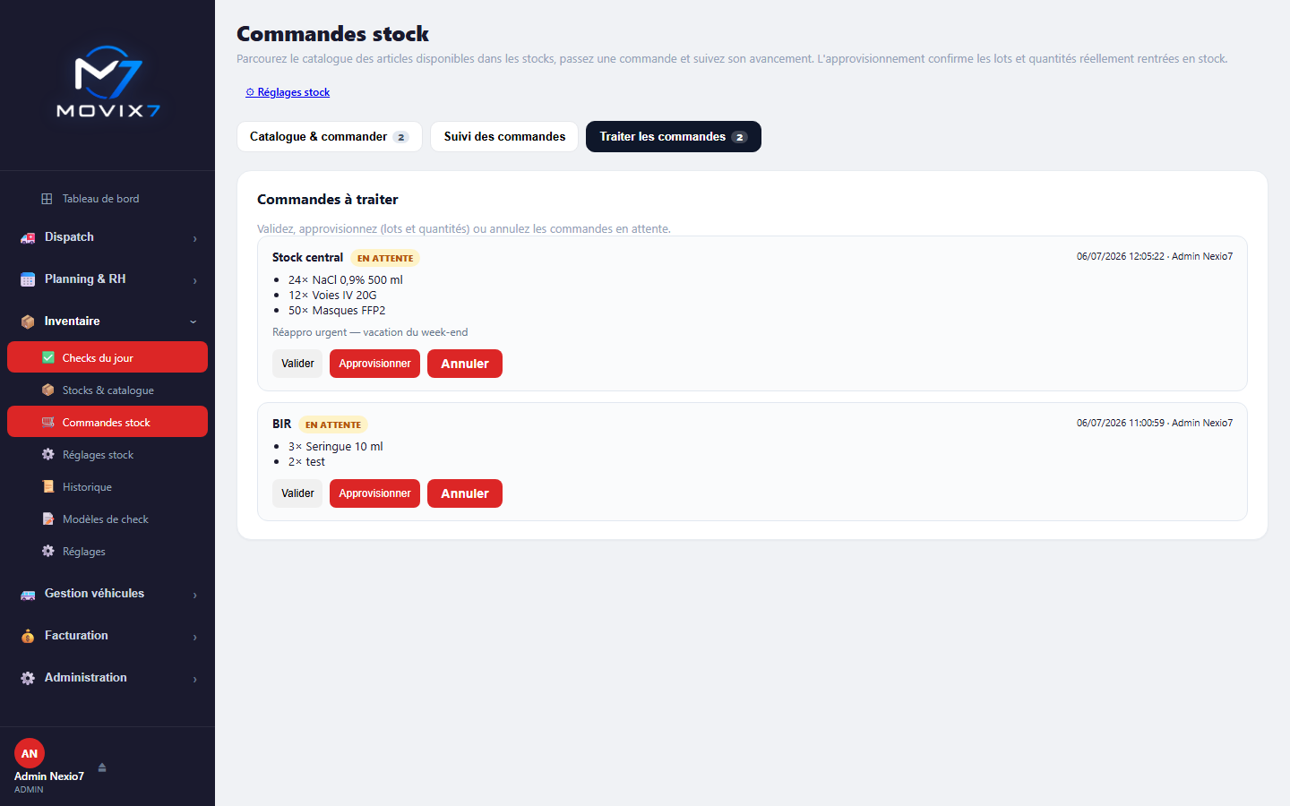Open Tableau de bord menu item
This screenshot has width=1290, height=806.
pos(107,199)
